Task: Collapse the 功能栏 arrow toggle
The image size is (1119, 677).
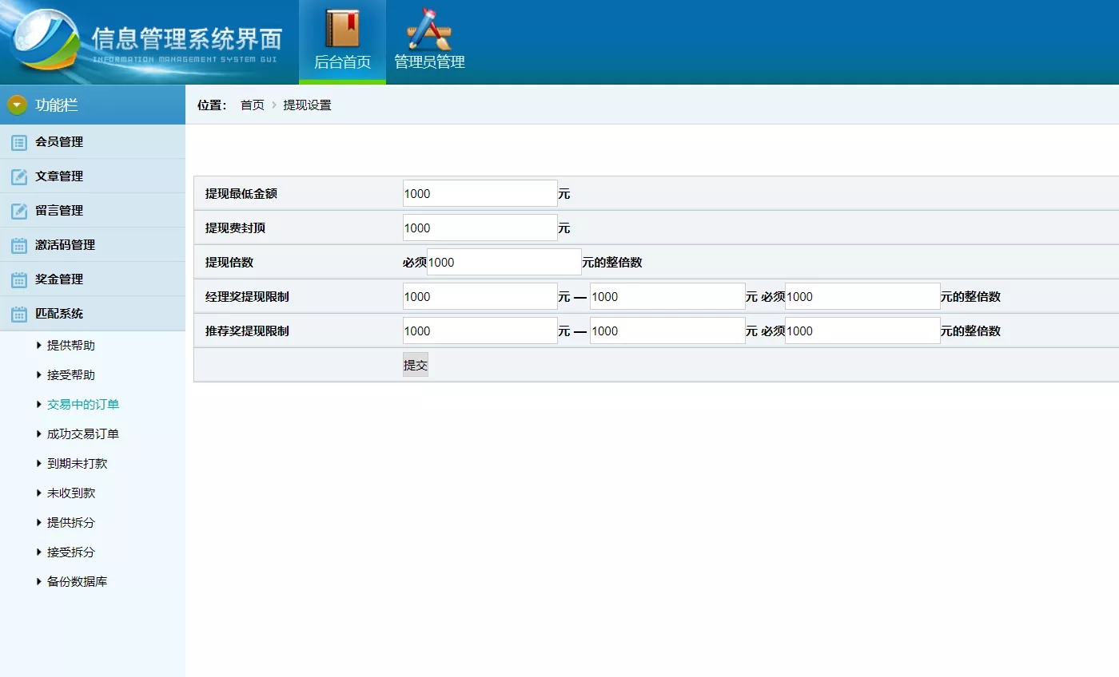Action: [x=17, y=105]
